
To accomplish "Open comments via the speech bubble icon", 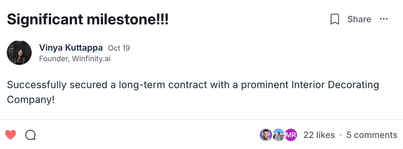I will (30, 135).
